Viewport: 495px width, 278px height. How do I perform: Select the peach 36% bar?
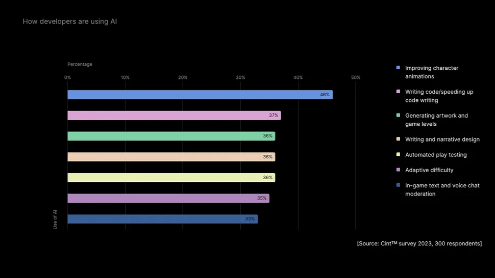click(x=171, y=157)
